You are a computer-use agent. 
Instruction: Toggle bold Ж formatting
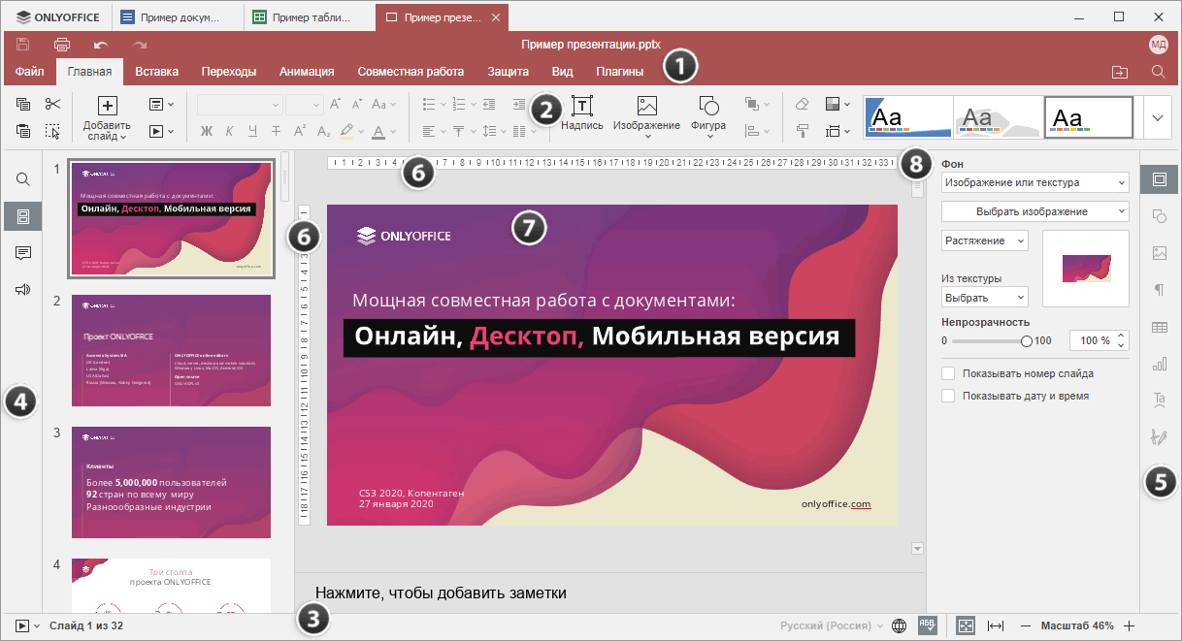point(207,131)
